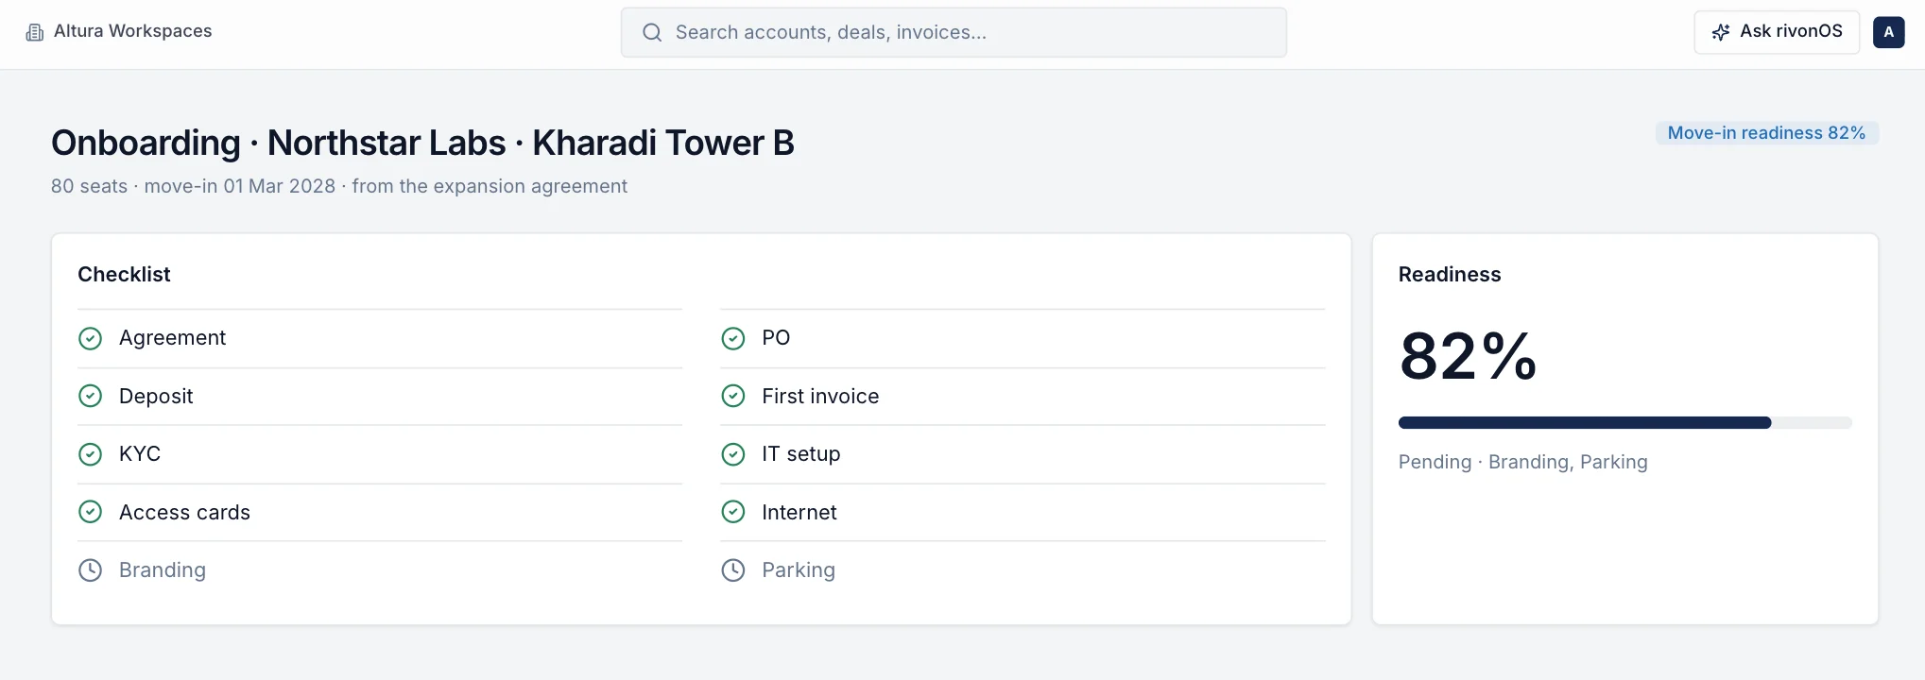
Task: Click the Altura Workspaces name
Action: point(132,31)
